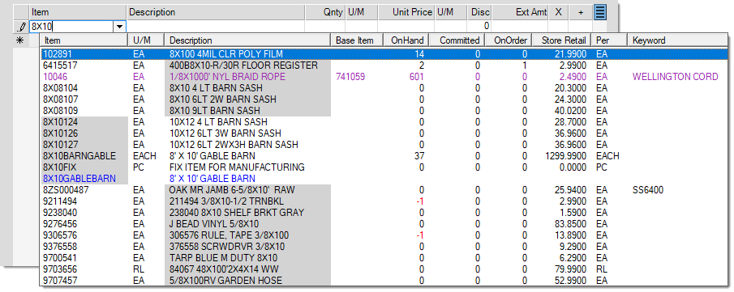Select item 9211494 turnbuckle

pos(384,201)
